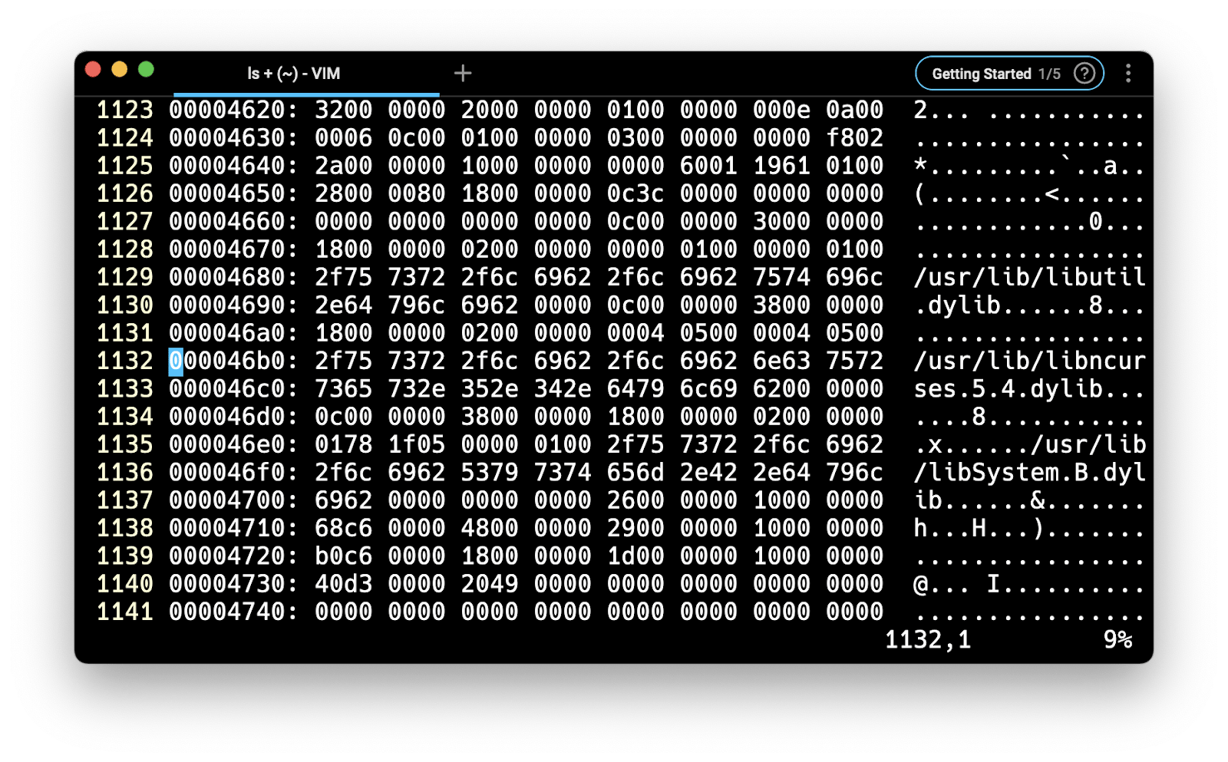This screenshot has width=1228, height=762.
Task: Open the three-dot options menu
Action: (x=1127, y=74)
